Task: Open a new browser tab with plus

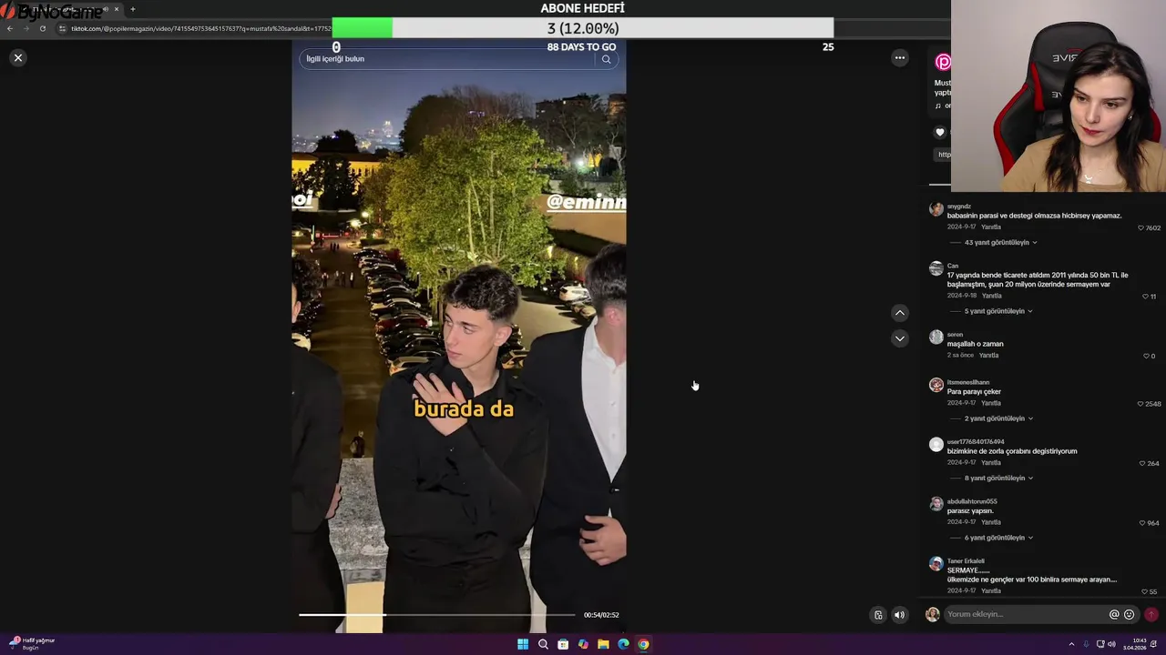Action: click(133, 9)
